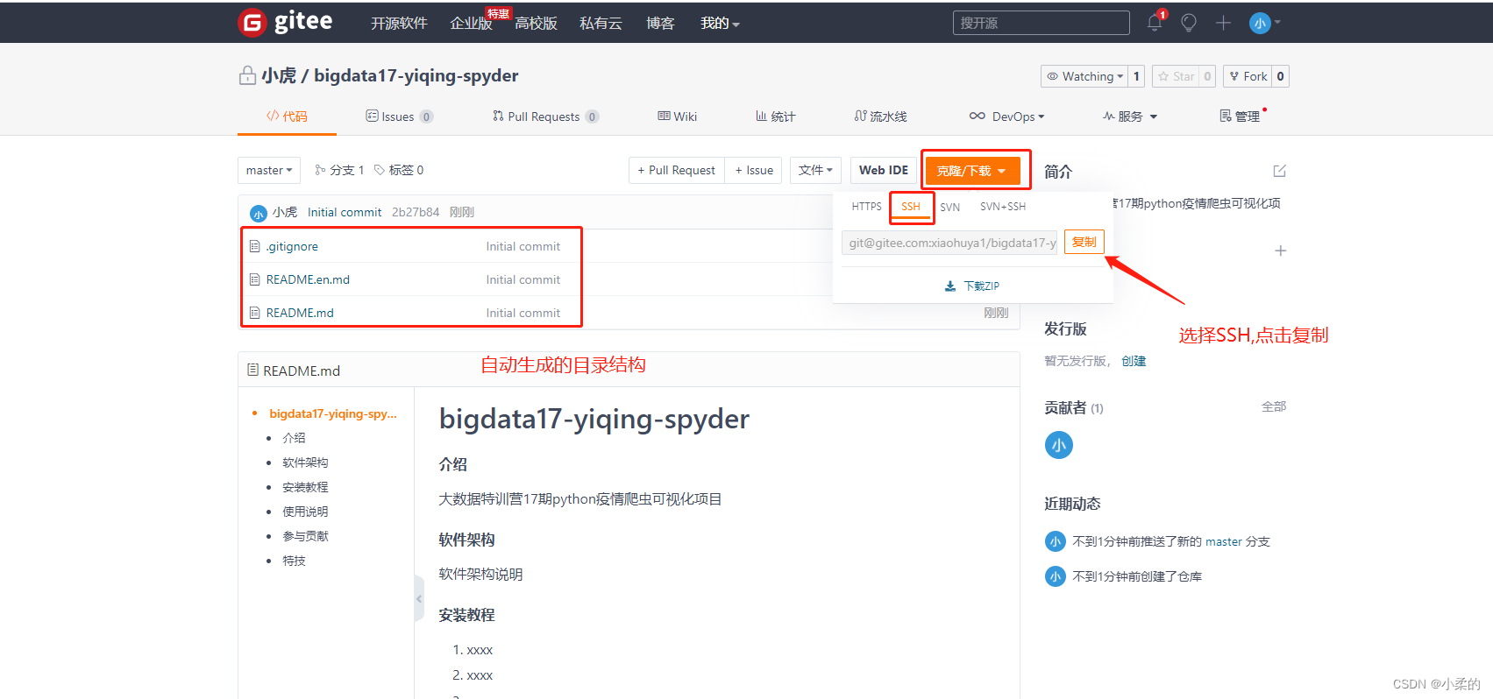Open the .gitignore file

292,246
